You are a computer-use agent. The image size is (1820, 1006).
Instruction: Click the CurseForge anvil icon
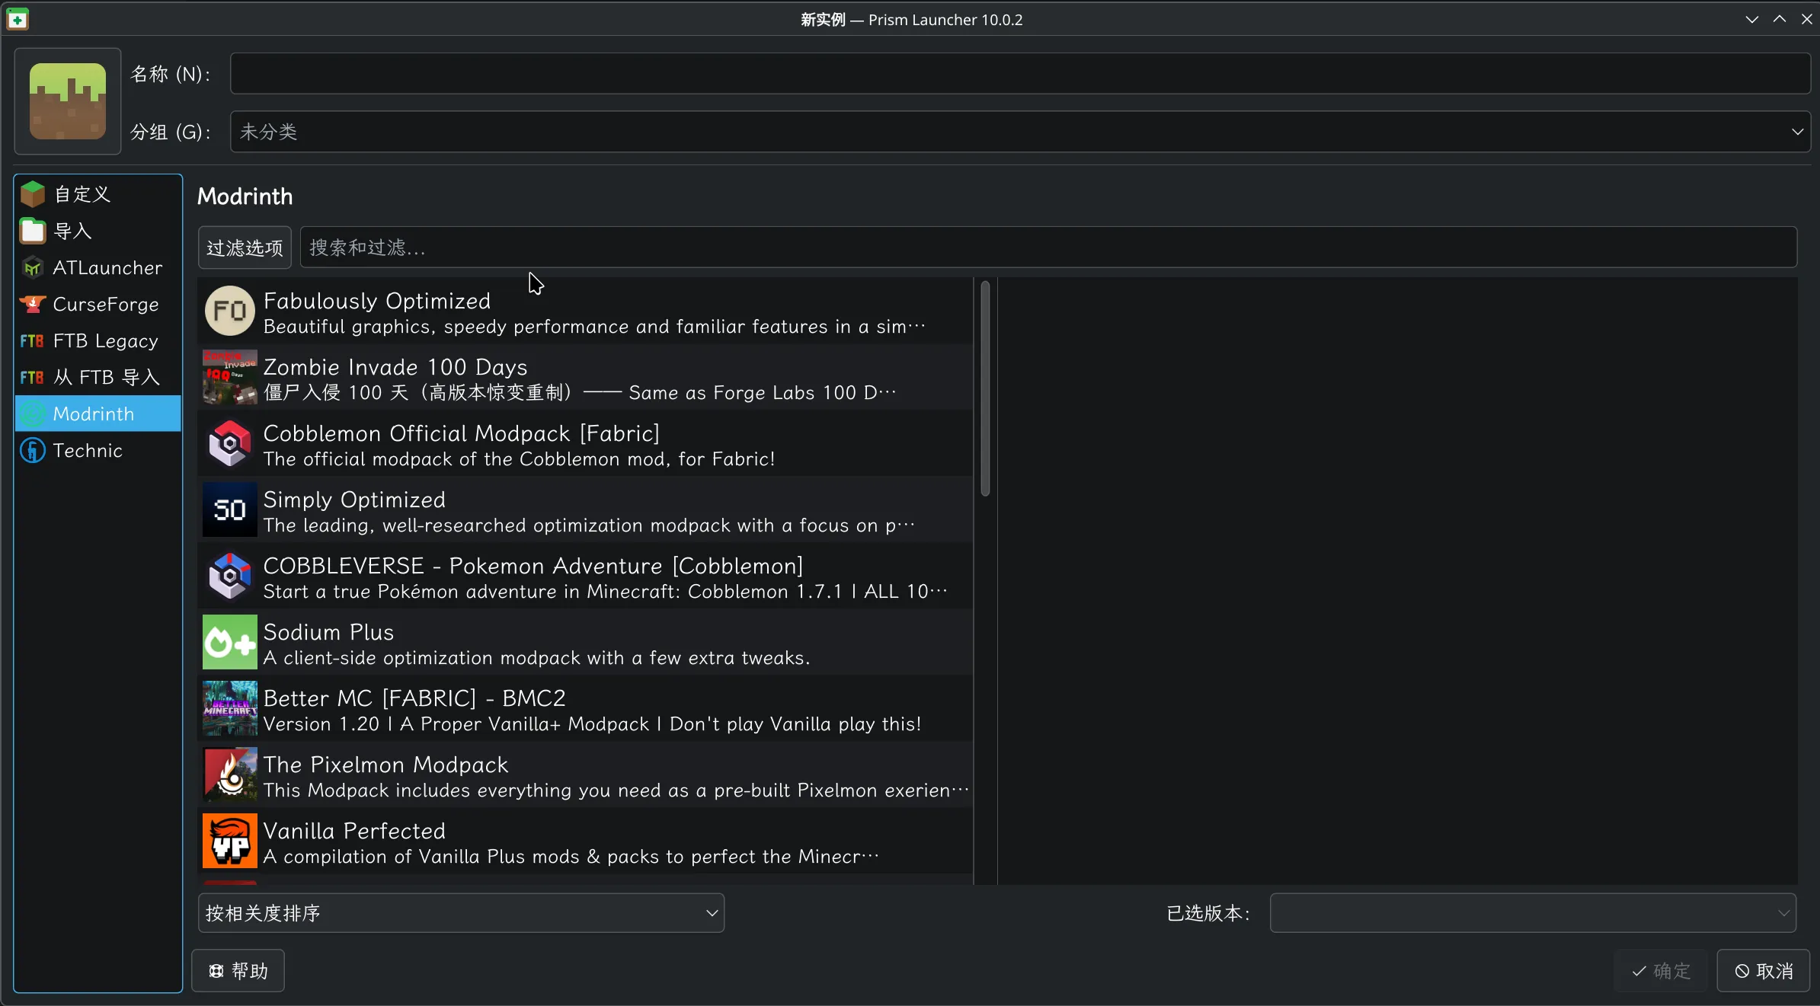(x=33, y=304)
